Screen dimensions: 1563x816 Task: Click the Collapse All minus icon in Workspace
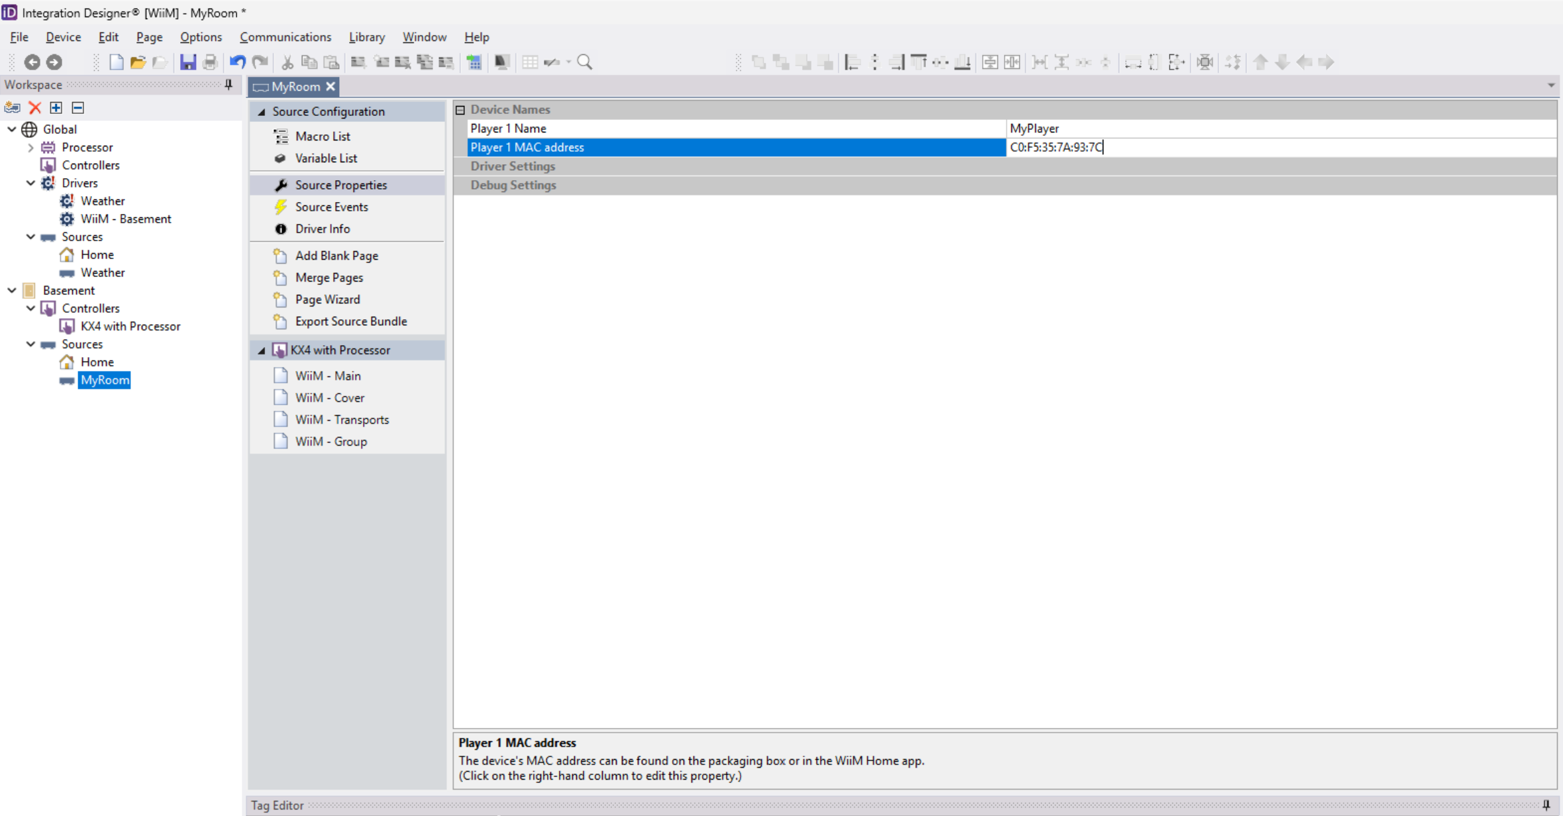coord(78,107)
